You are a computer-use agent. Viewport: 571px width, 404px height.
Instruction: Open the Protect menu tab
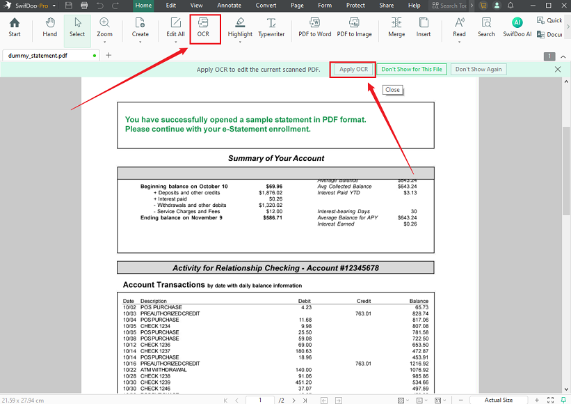click(x=355, y=6)
